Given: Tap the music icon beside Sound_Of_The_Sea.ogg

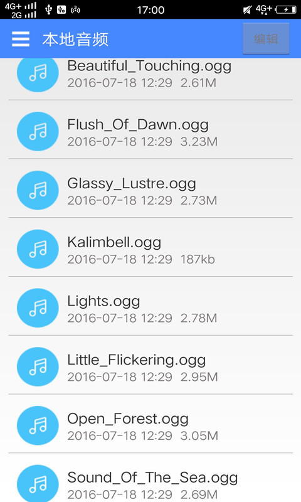Looking at the screenshot, I should [38, 483].
